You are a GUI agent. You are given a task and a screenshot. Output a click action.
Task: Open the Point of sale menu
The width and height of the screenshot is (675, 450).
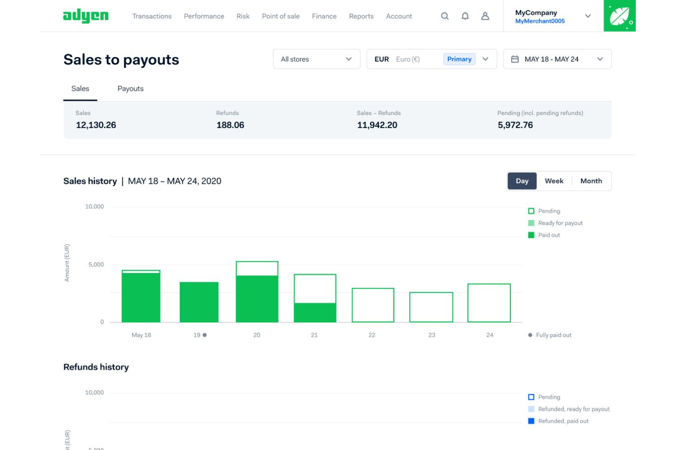pyautogui.click(x=280, y=16)
